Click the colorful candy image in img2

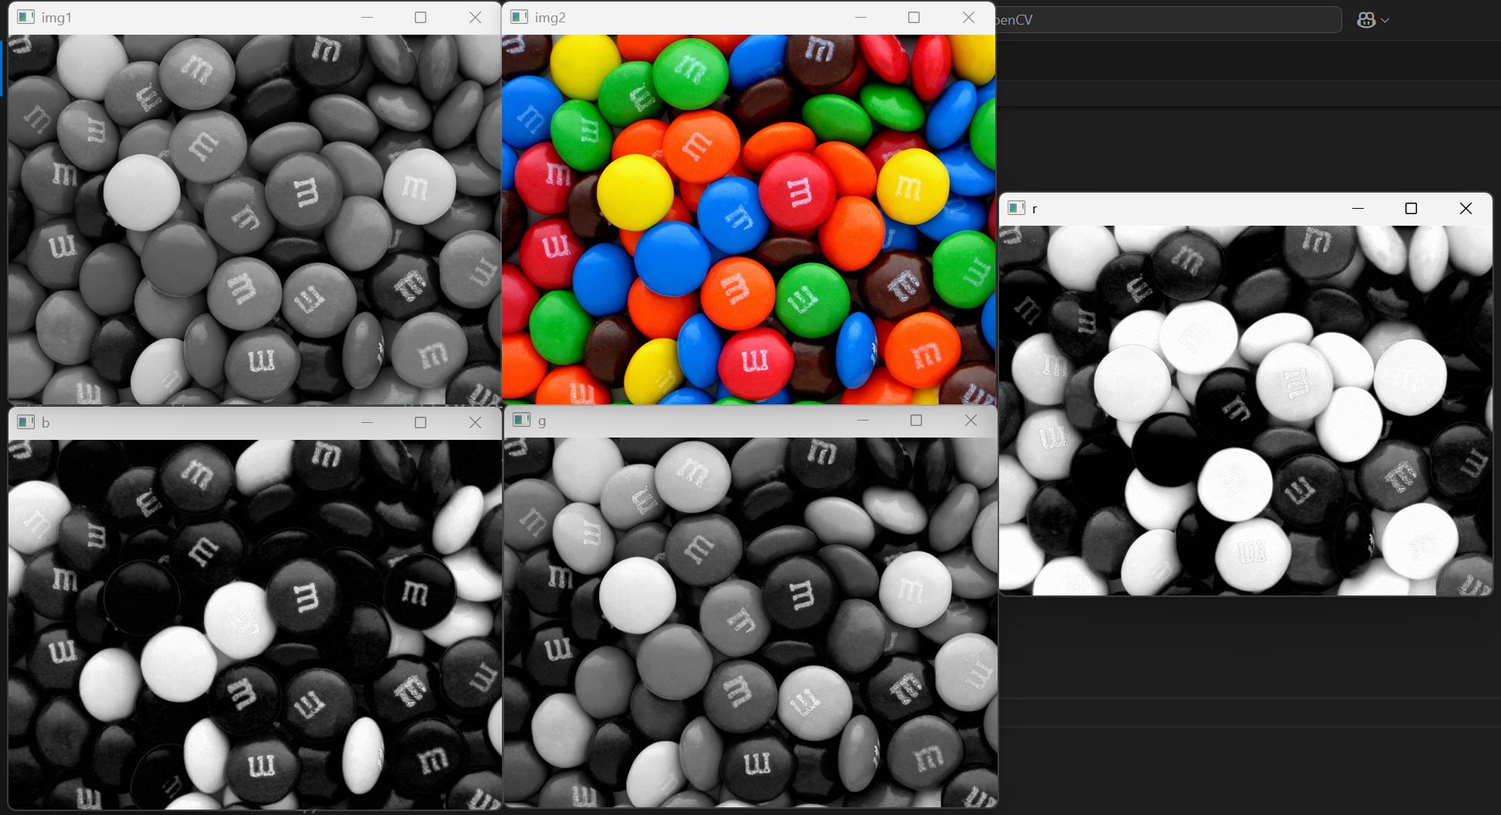749,220
